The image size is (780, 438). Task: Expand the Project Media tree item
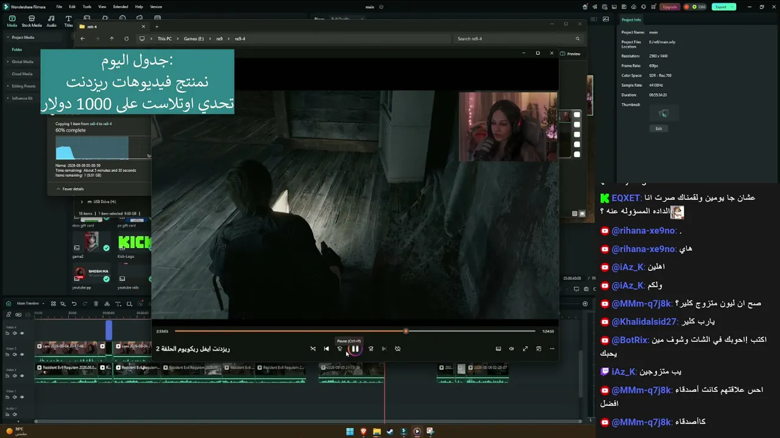coord(8,38)
